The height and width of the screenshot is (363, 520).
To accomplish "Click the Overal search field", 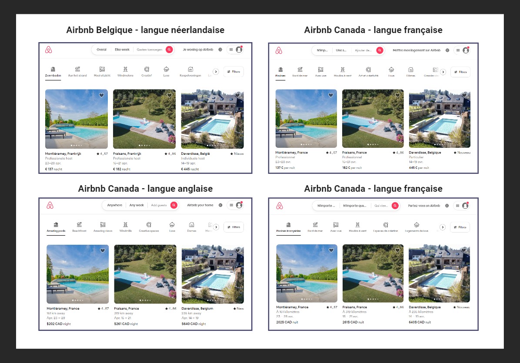I will pyautogui.click(x=101, y=50).
